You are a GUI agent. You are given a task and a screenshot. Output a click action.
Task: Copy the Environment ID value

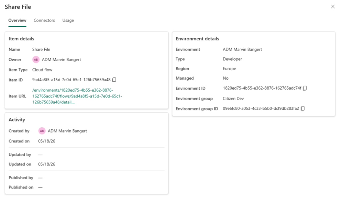coord(305,88)
